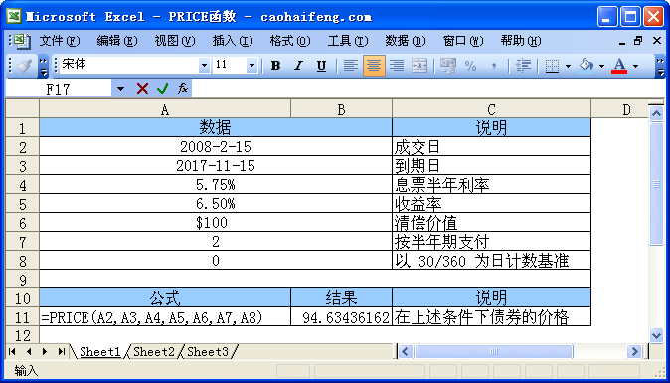Apply red Font Color

[619, 66]
